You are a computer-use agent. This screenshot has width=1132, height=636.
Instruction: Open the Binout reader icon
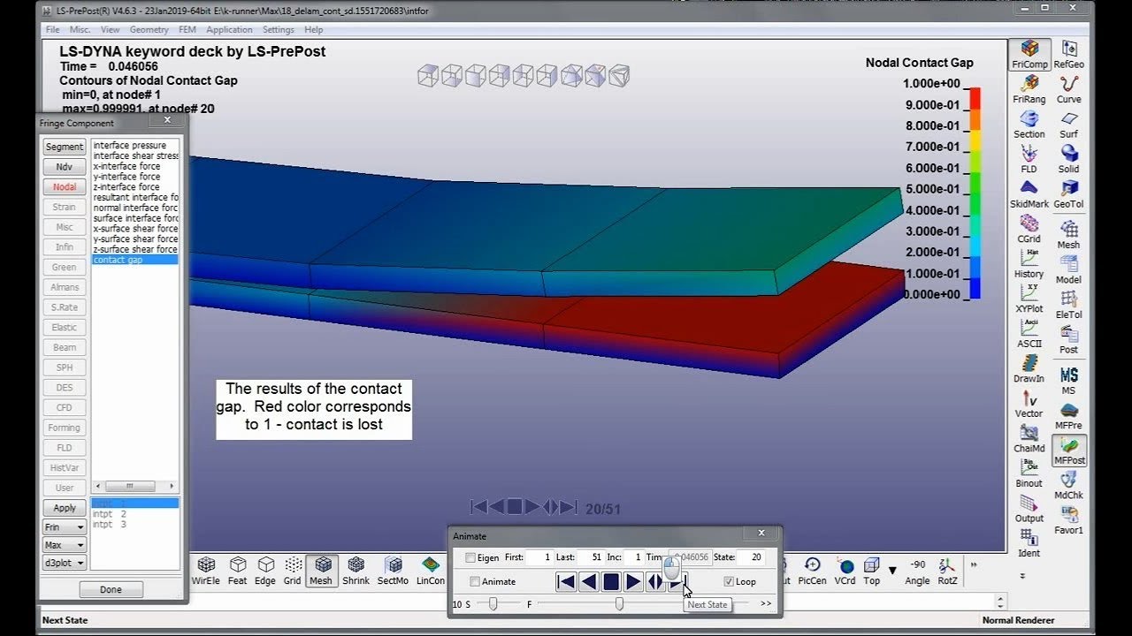[1029, 473]
